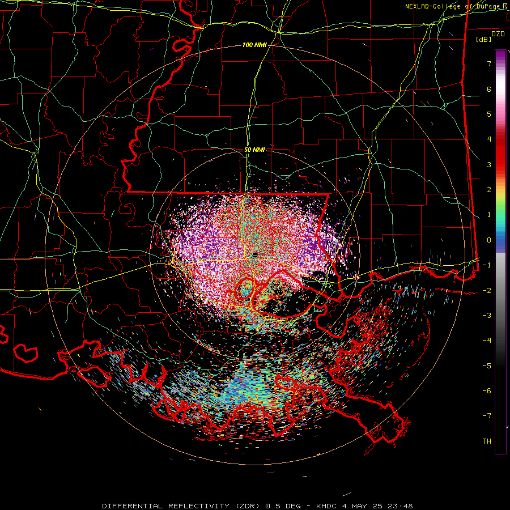Click the -1 value on the scale

coord(487,265)
